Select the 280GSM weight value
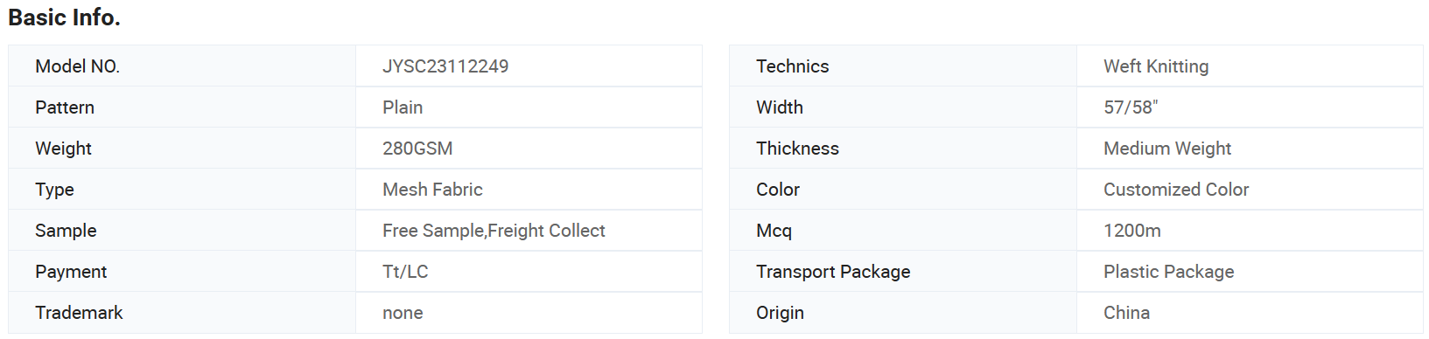The width and height of the screenshot is (1429, 339). coord(417,149)
